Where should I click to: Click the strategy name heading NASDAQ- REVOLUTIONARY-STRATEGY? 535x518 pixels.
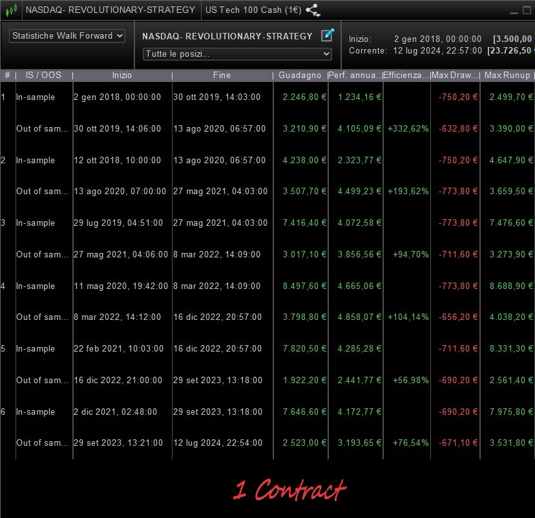227,36
